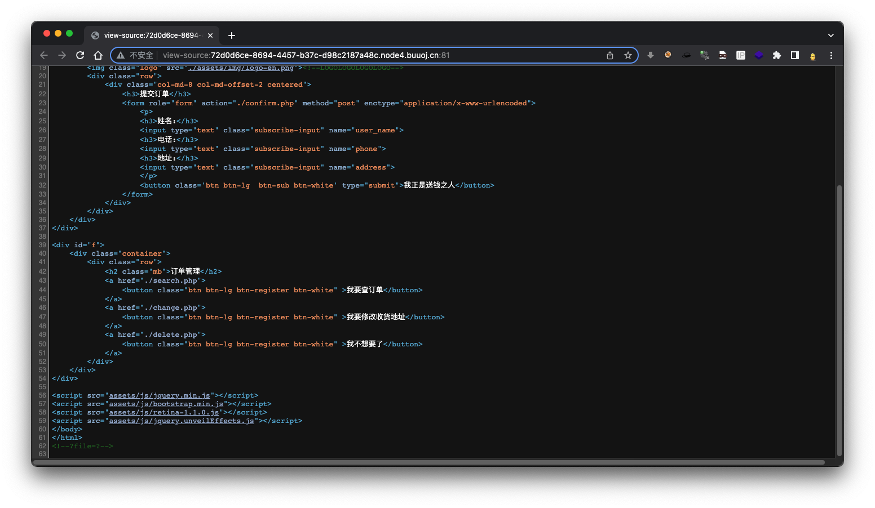Bookmark this page with the star icon
Image resolution: width=875 pixels, height=508 pixels.
628,55
